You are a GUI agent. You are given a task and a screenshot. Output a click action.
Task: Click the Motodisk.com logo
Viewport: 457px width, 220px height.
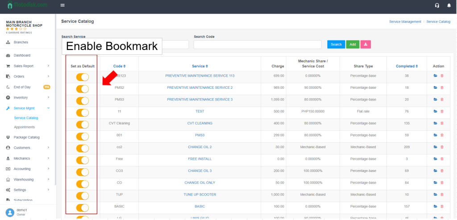pos(28,5)
